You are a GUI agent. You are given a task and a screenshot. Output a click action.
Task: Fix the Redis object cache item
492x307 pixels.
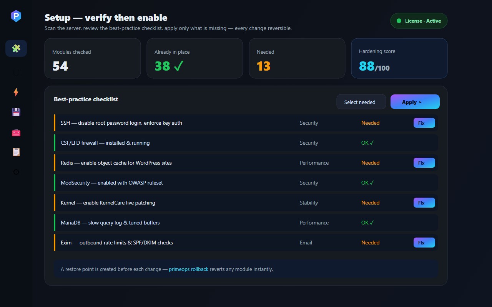point(424,163)
